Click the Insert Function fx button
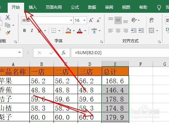The height and width of the screenshot is (123, 169). pos(64,53)
